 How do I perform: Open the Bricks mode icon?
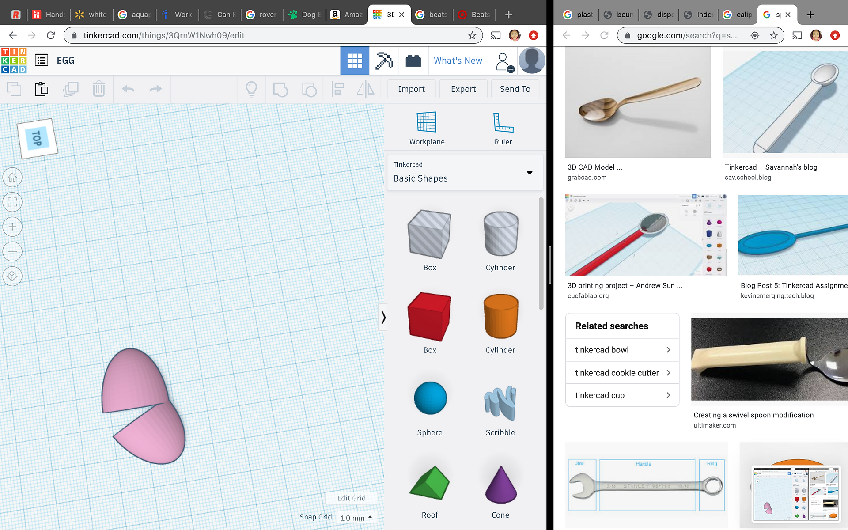click(413, 61)
